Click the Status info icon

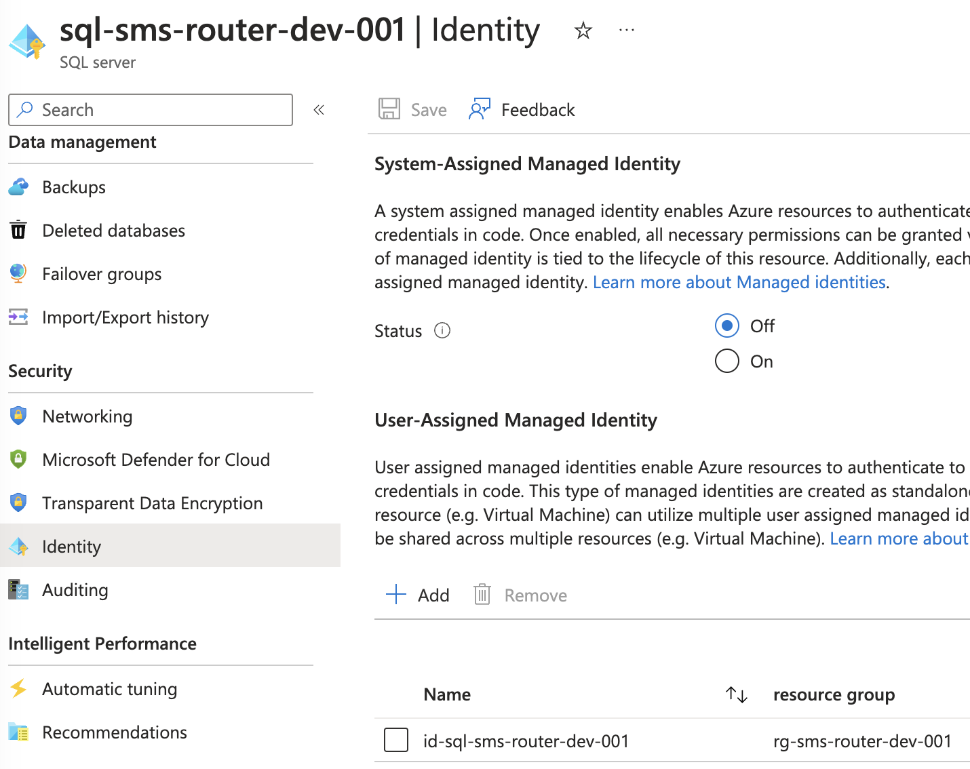pos(442,331)
